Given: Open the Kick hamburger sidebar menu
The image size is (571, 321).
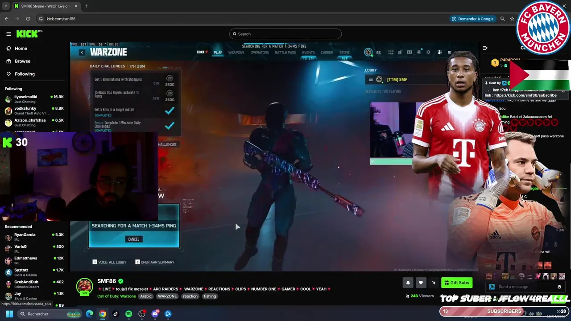Looking at the screenshot, I should click(8, 34).
